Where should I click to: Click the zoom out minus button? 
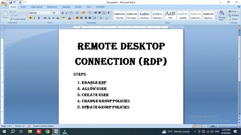click(x=218, y=126)
